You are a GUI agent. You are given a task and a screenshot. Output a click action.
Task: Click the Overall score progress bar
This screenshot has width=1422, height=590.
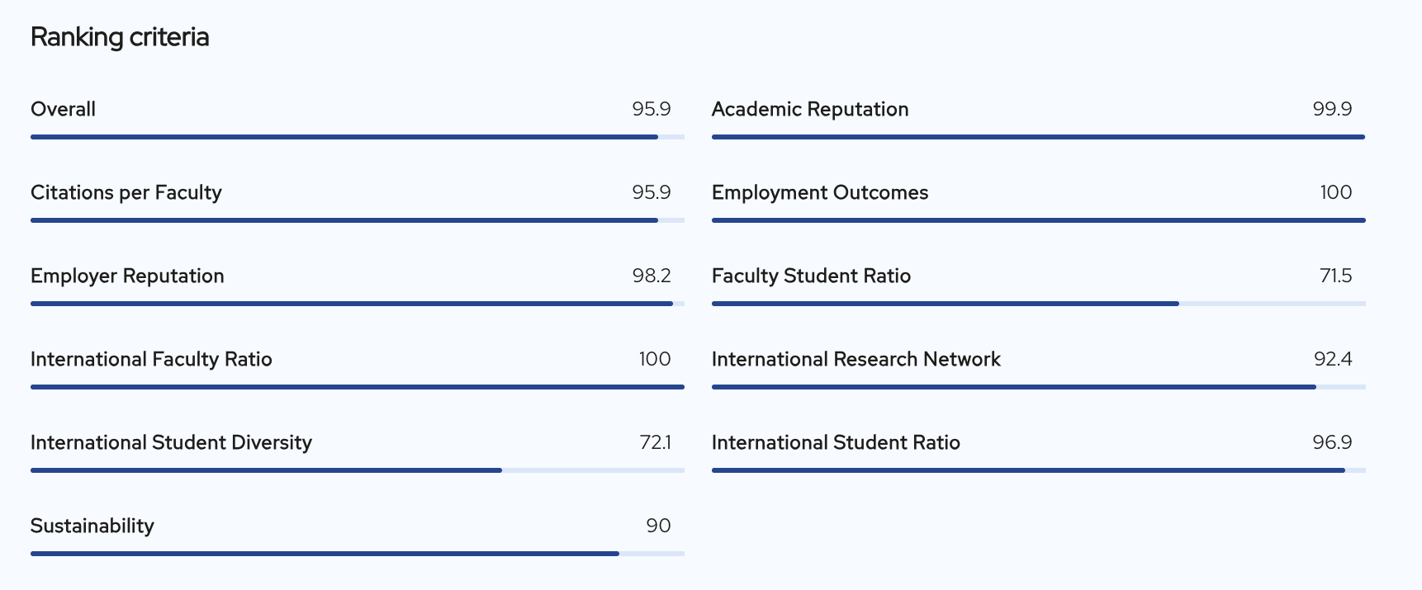click(358, 137)
